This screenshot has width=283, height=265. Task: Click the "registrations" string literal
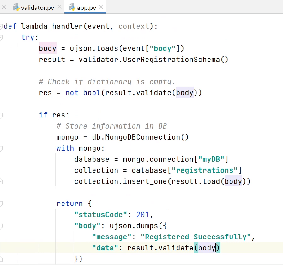click(202, 170)
